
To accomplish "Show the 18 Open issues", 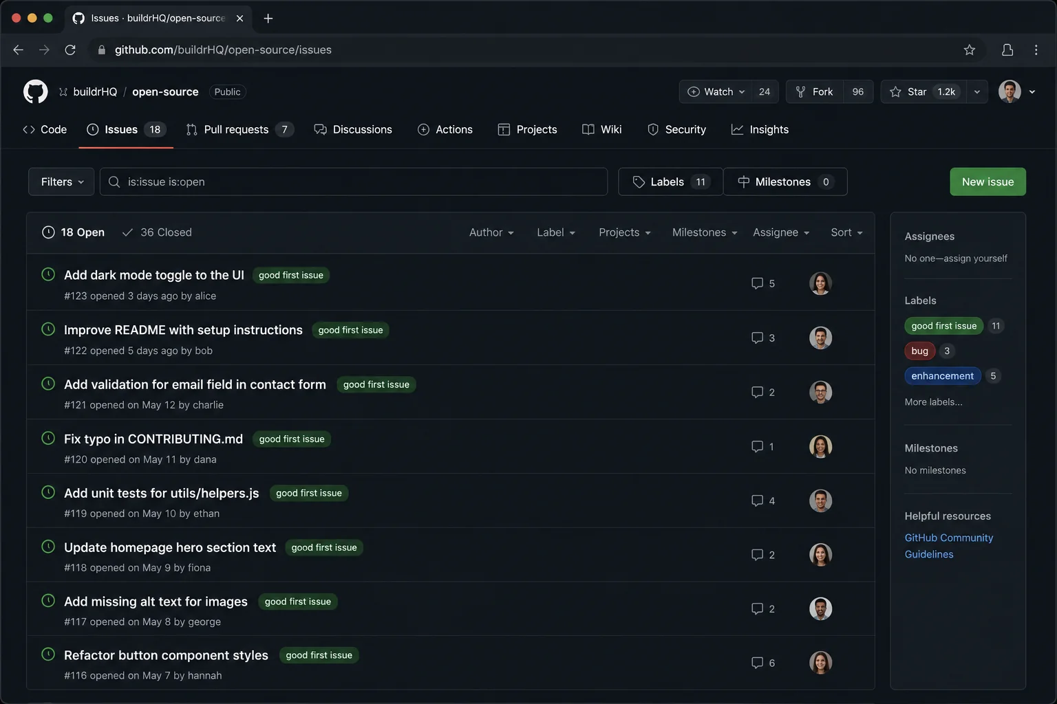I will click(x=74, y=232).
